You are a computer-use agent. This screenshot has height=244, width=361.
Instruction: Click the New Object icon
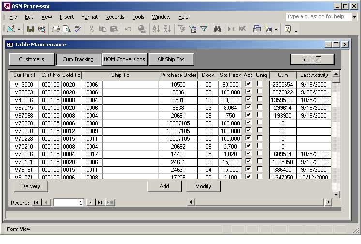[269, 29]
